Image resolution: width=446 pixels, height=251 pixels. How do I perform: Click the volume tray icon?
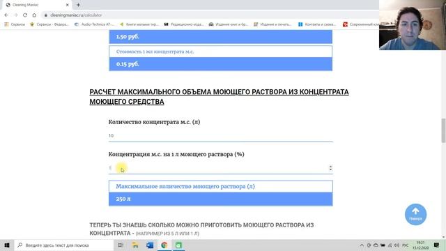(397, 245)
